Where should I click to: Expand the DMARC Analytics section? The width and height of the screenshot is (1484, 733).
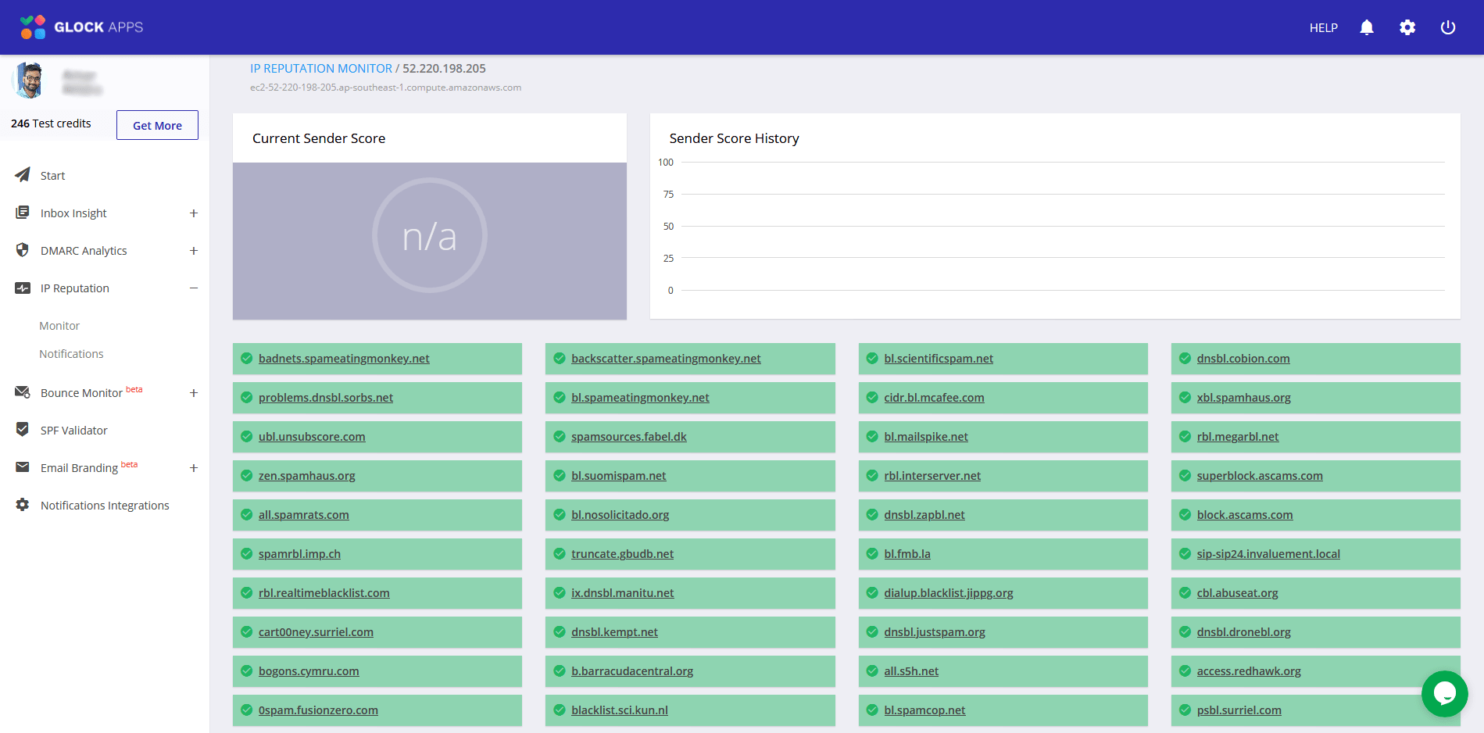pos(194,251)
